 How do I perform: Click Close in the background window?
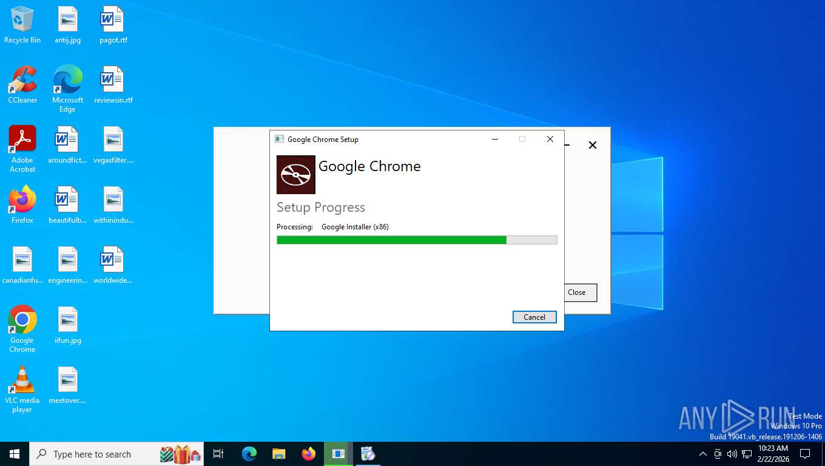581,292
